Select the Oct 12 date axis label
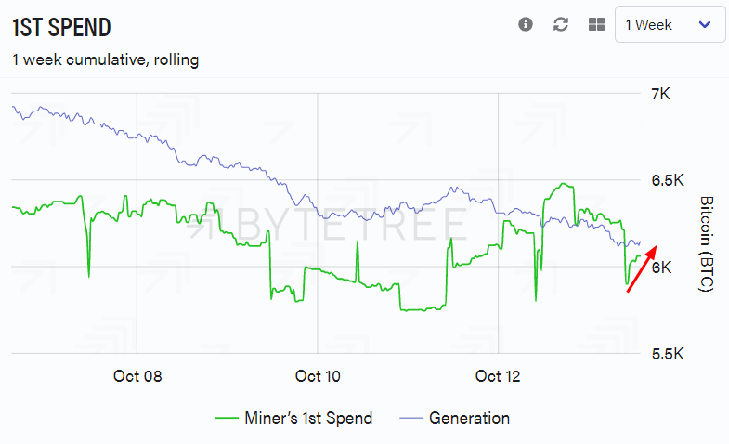The width and height of the screenshot is (729, 444). 500,376
